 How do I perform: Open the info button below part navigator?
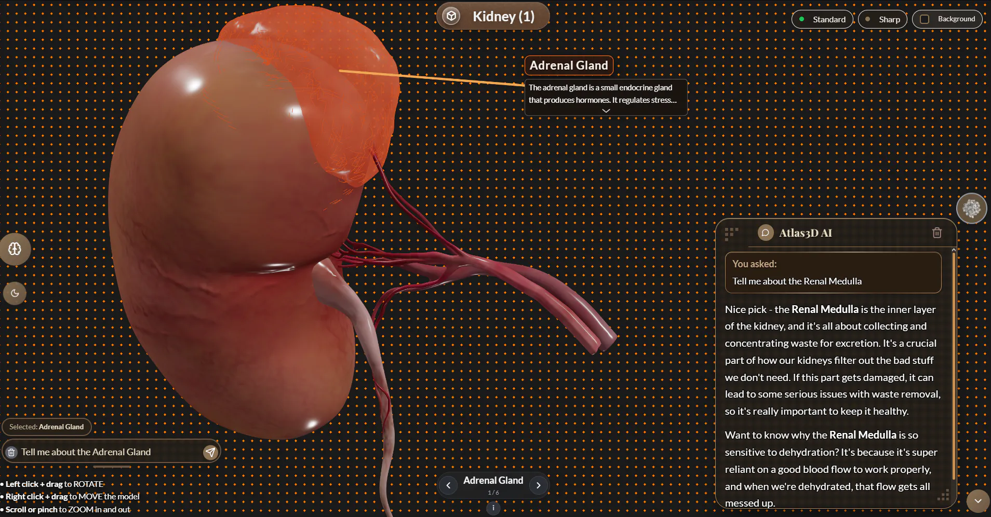point(493,508)
